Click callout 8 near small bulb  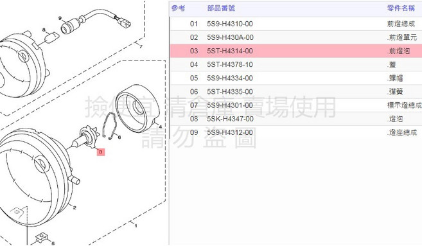44,30
